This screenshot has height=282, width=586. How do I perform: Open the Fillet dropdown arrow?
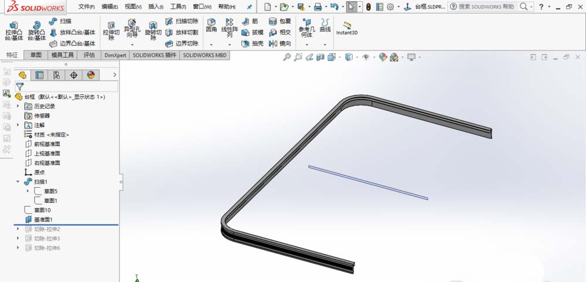pos(211,45)
